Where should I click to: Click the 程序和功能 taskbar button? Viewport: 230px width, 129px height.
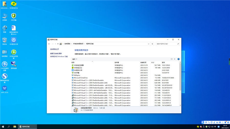coord(27,127)
